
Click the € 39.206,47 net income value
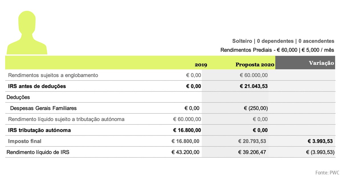coord(252,152)
